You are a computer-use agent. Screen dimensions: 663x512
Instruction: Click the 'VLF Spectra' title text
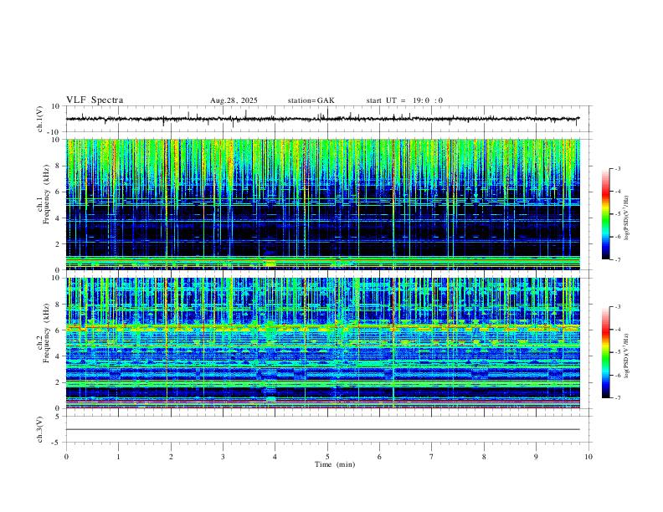point(95,100)
